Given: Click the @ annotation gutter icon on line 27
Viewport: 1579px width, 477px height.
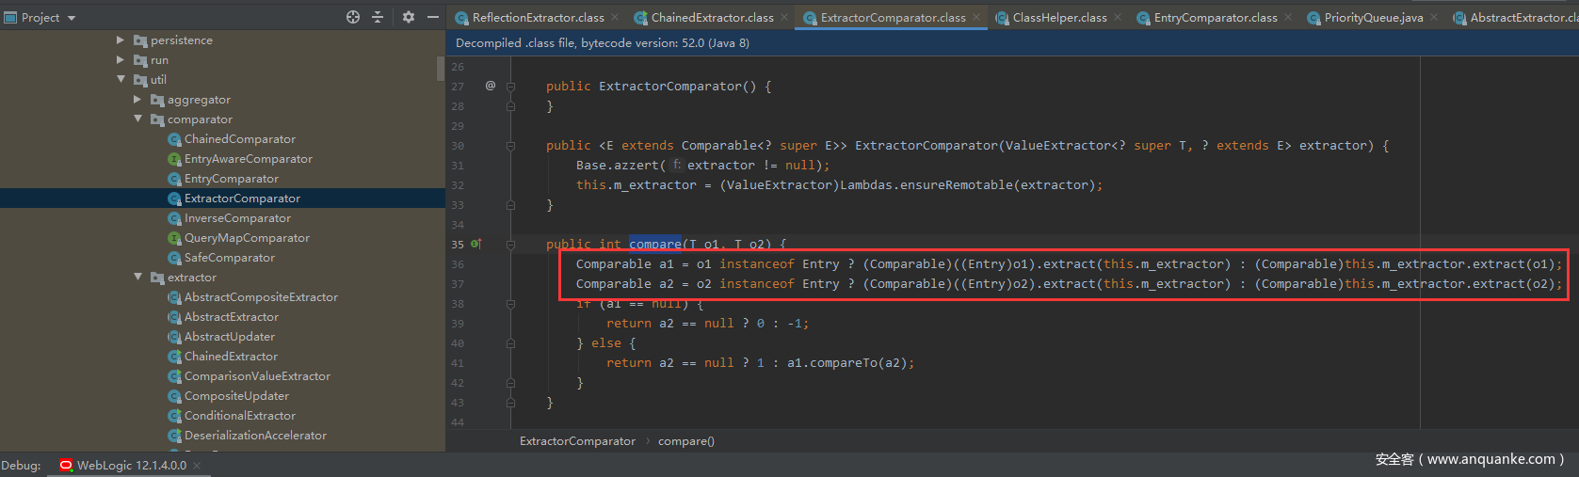Looking at the screenshot, I should 490,86.
